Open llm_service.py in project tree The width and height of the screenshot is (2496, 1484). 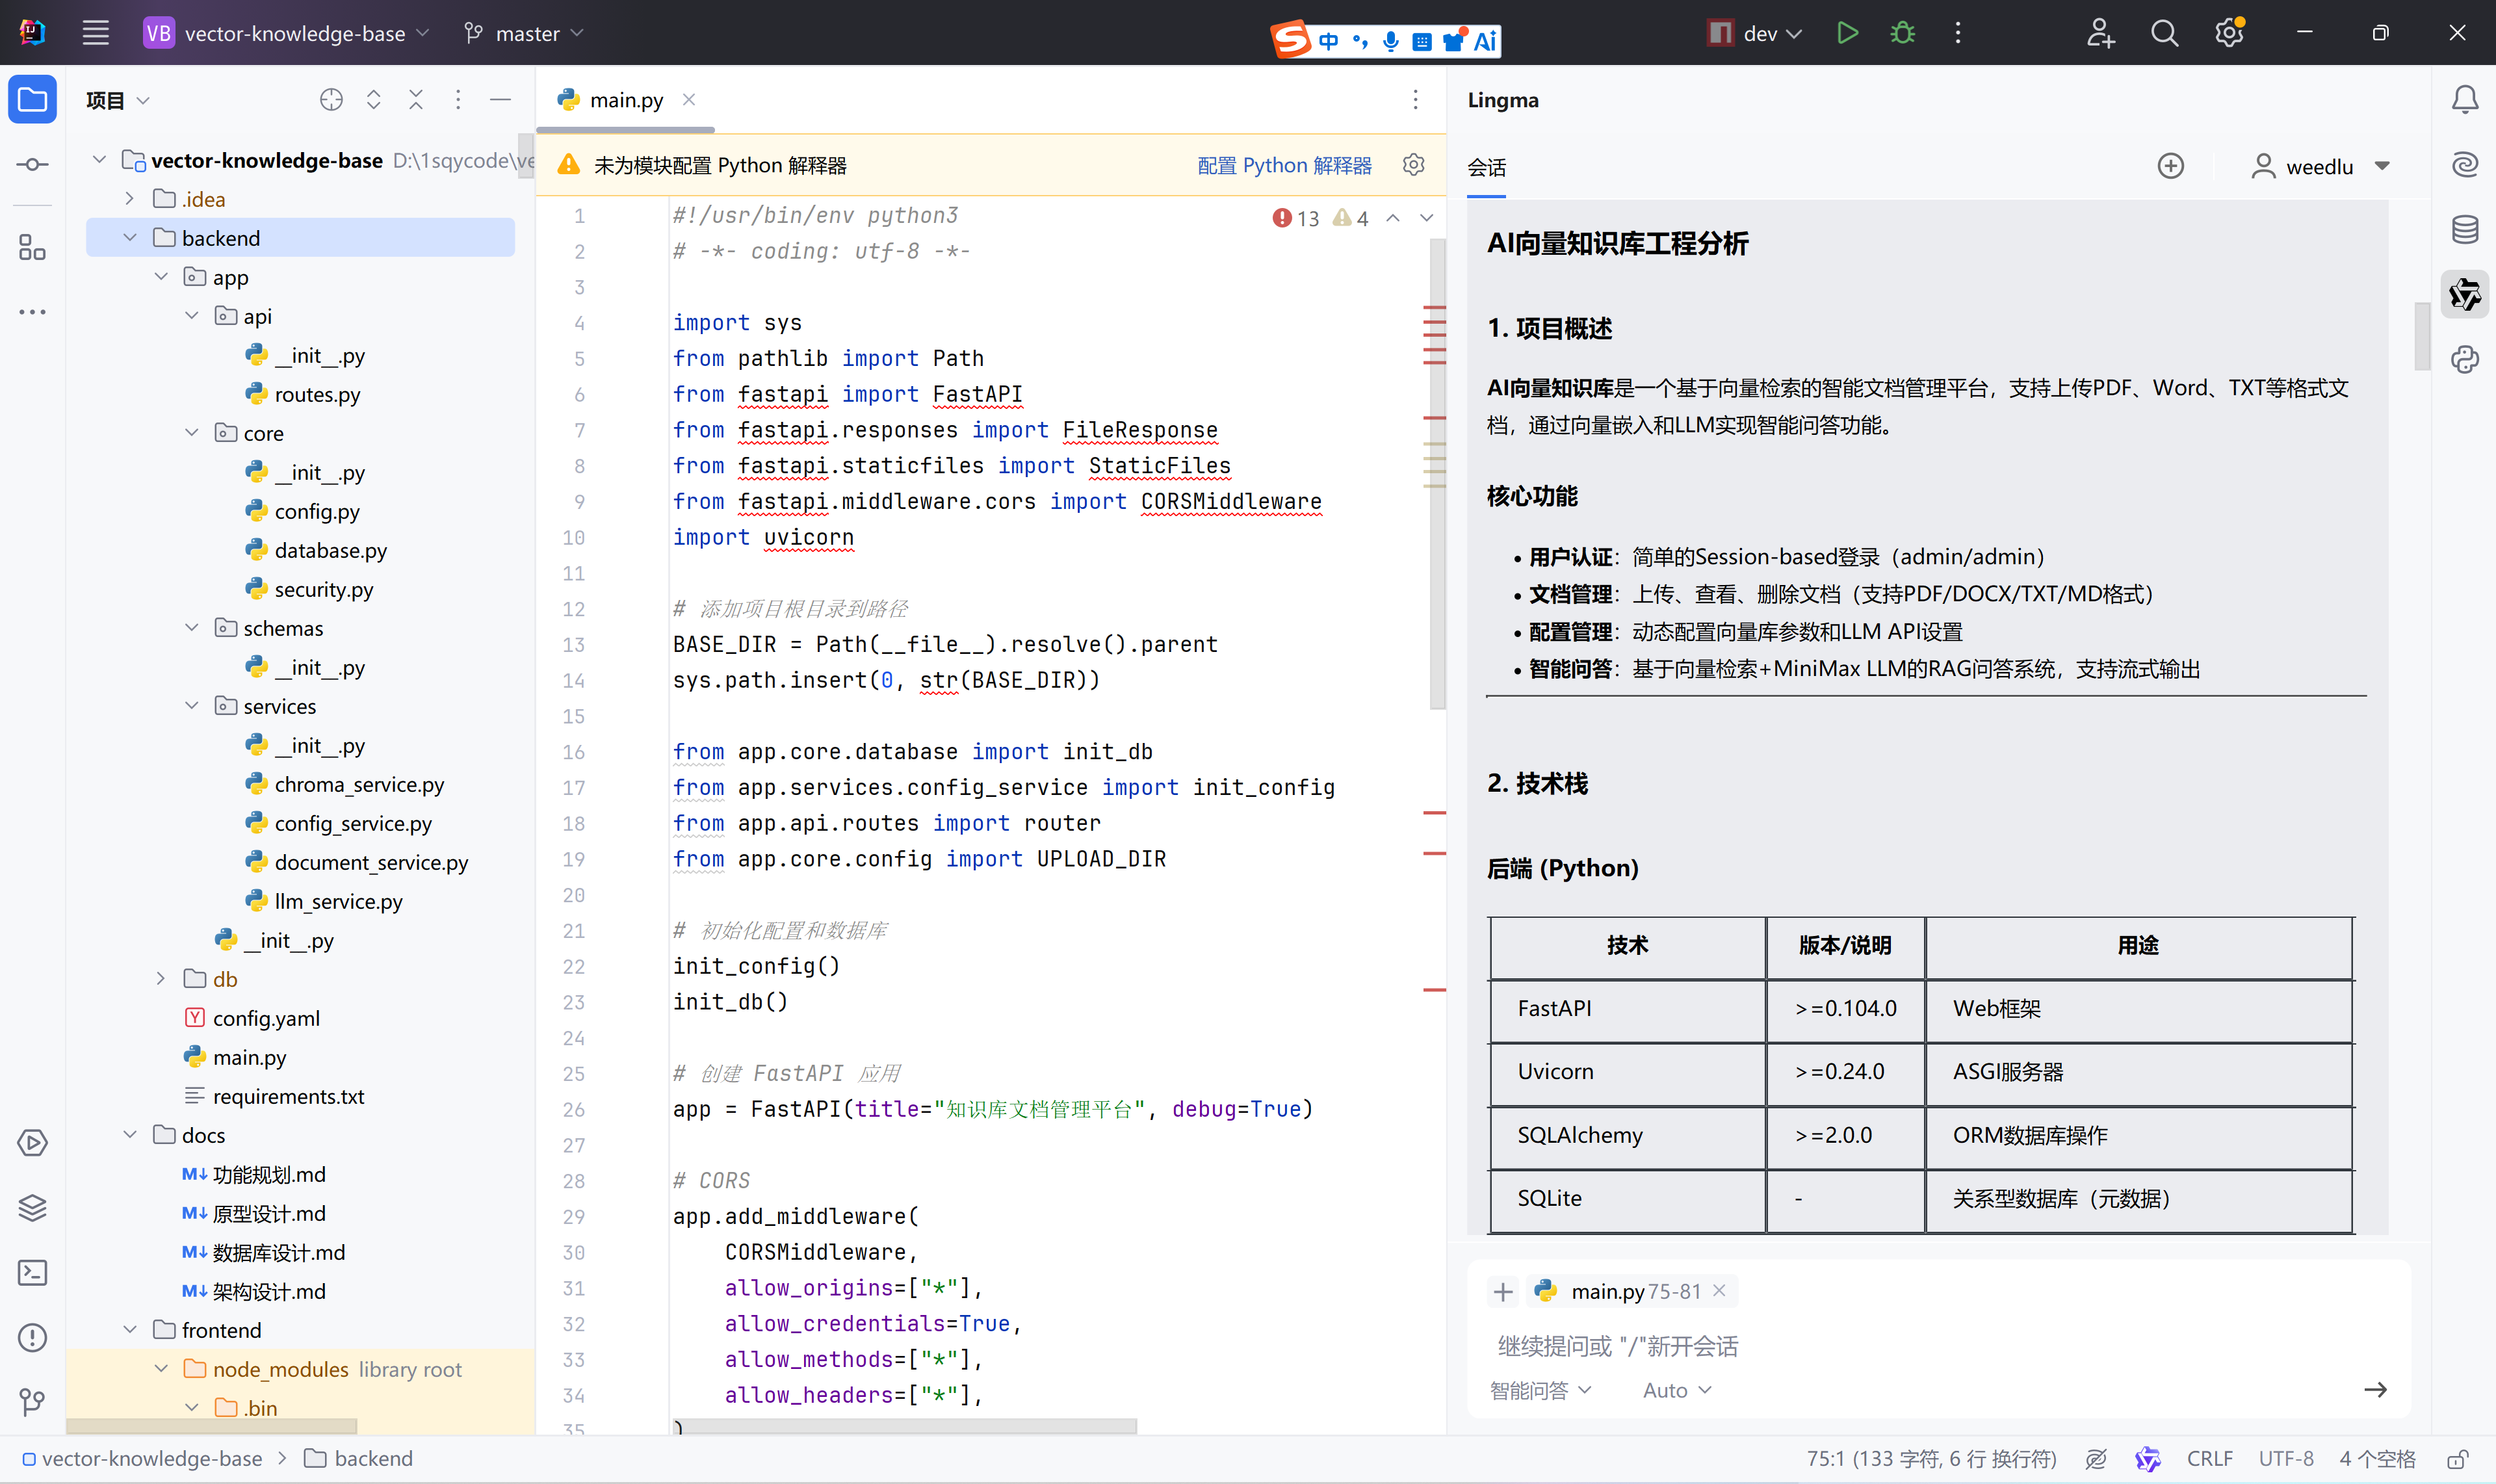click(x=338, y=901)
